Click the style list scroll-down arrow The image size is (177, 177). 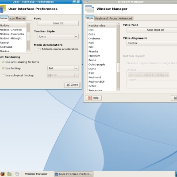pyautogui.click(x=118, y=90)
